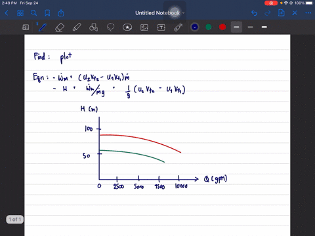
Task: Bookmark the current page
Action: (47, 13)
